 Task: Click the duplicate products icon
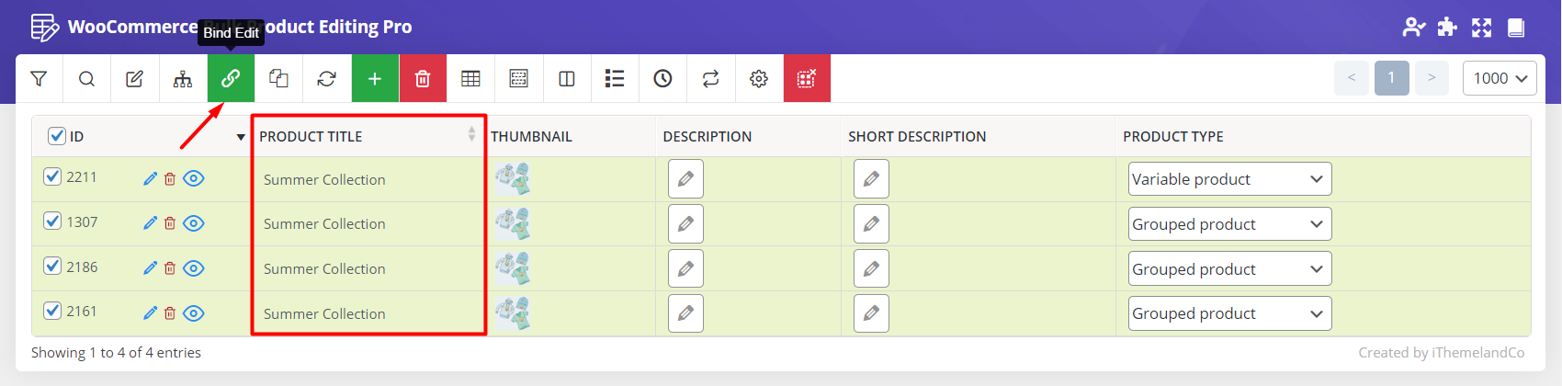(x=278, y=79)
